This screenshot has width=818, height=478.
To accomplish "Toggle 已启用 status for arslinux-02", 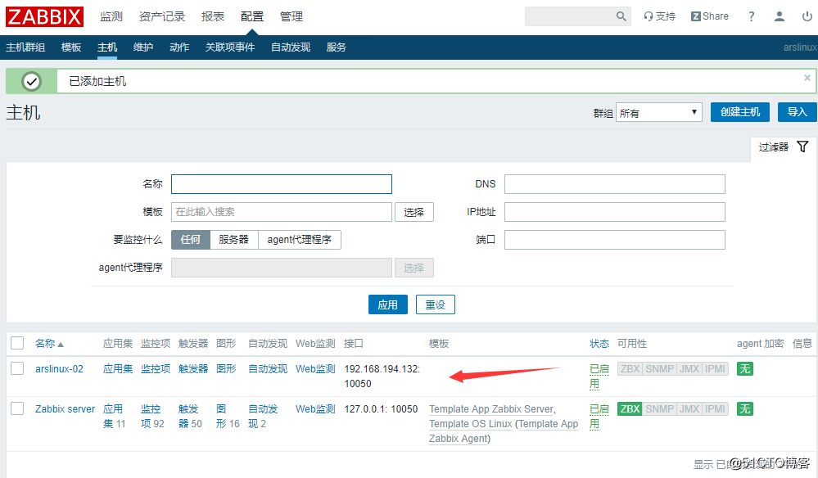I will click(599, 377).
